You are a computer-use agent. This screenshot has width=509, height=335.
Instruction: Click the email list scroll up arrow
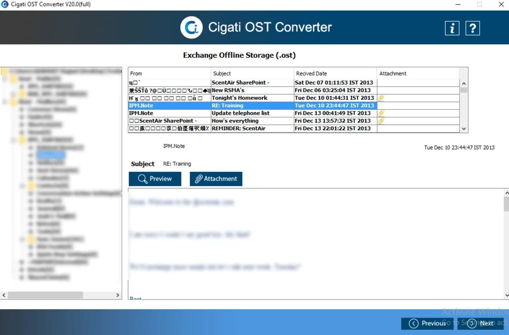click(464, 83)
